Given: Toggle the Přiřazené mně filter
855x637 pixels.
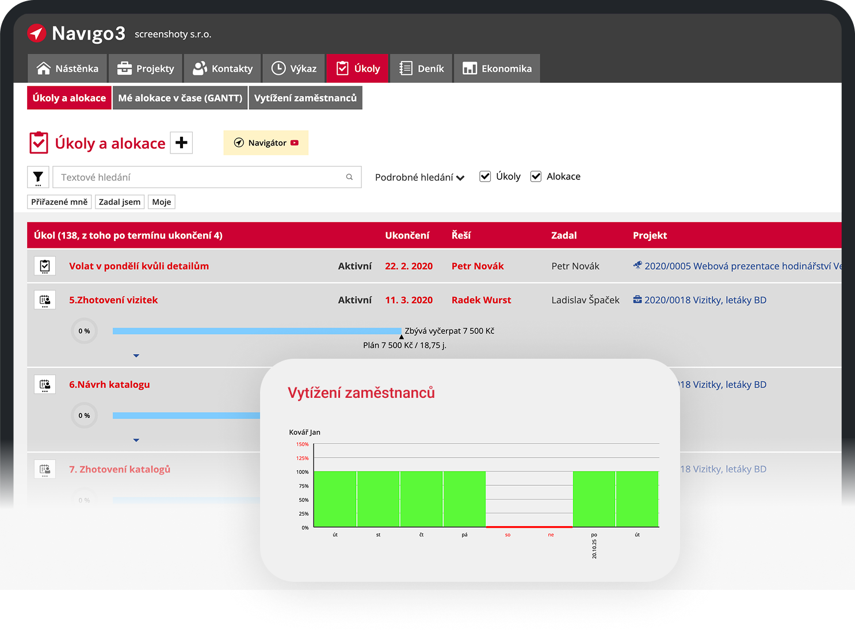Looking at the screenshot, I should (59, 202).
